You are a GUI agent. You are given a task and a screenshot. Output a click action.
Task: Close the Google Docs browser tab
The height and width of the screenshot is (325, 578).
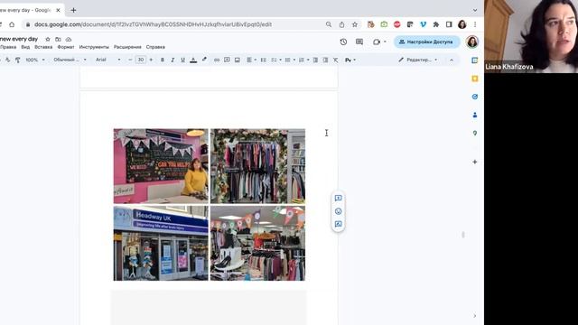point(58,10)
